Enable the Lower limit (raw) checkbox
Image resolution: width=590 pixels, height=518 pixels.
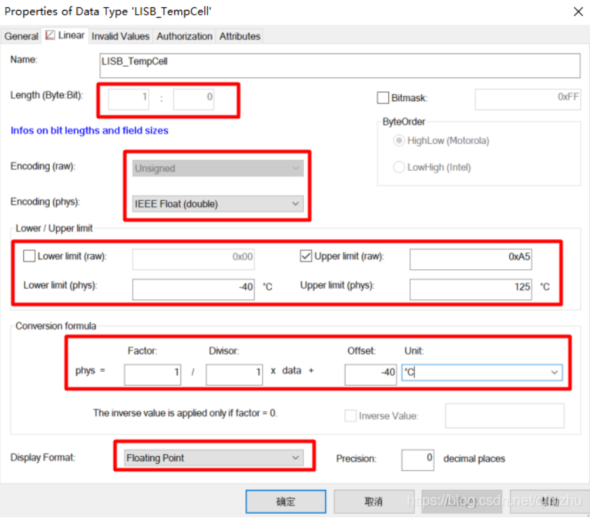point(29,256)
